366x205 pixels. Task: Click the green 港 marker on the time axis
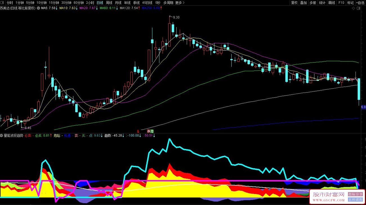pyautogui.click(x=152, y=131)
